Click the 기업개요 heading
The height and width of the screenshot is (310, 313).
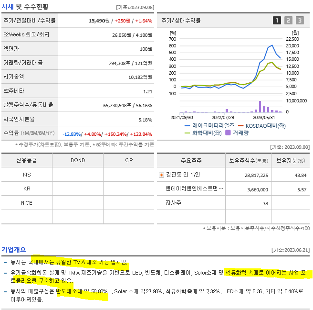pos(13,250)
